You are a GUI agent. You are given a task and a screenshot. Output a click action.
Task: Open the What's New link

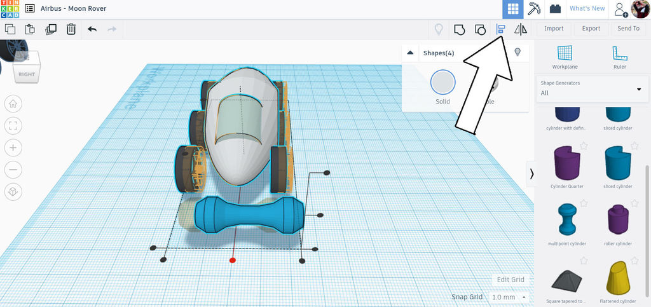pos(587,8)
